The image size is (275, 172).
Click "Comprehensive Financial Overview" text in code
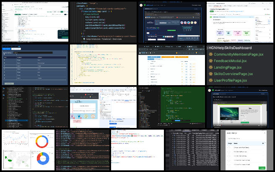[104, 39]
